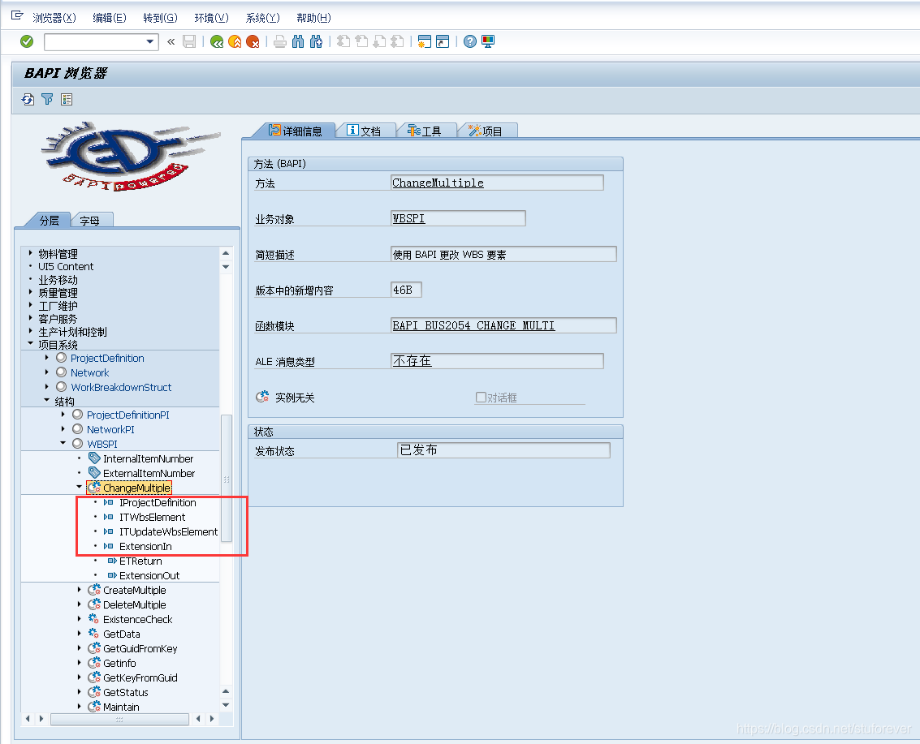Click the Previous Page icon
This screenshot has height=744, width=920.
click(362, 41)
